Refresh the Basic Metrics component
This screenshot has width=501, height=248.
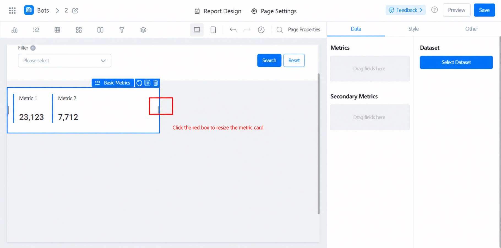click(139, 83)
